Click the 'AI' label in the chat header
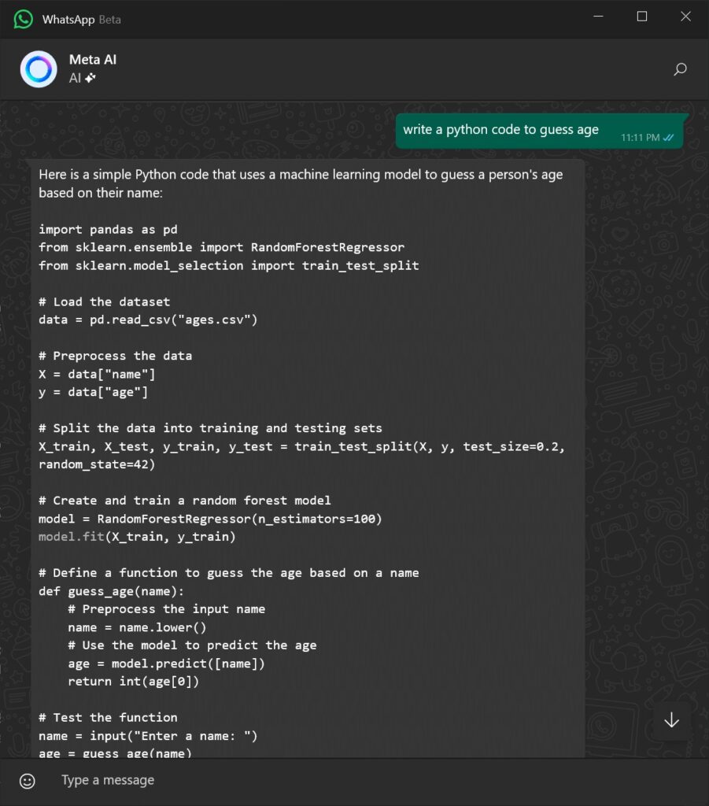 75,78
